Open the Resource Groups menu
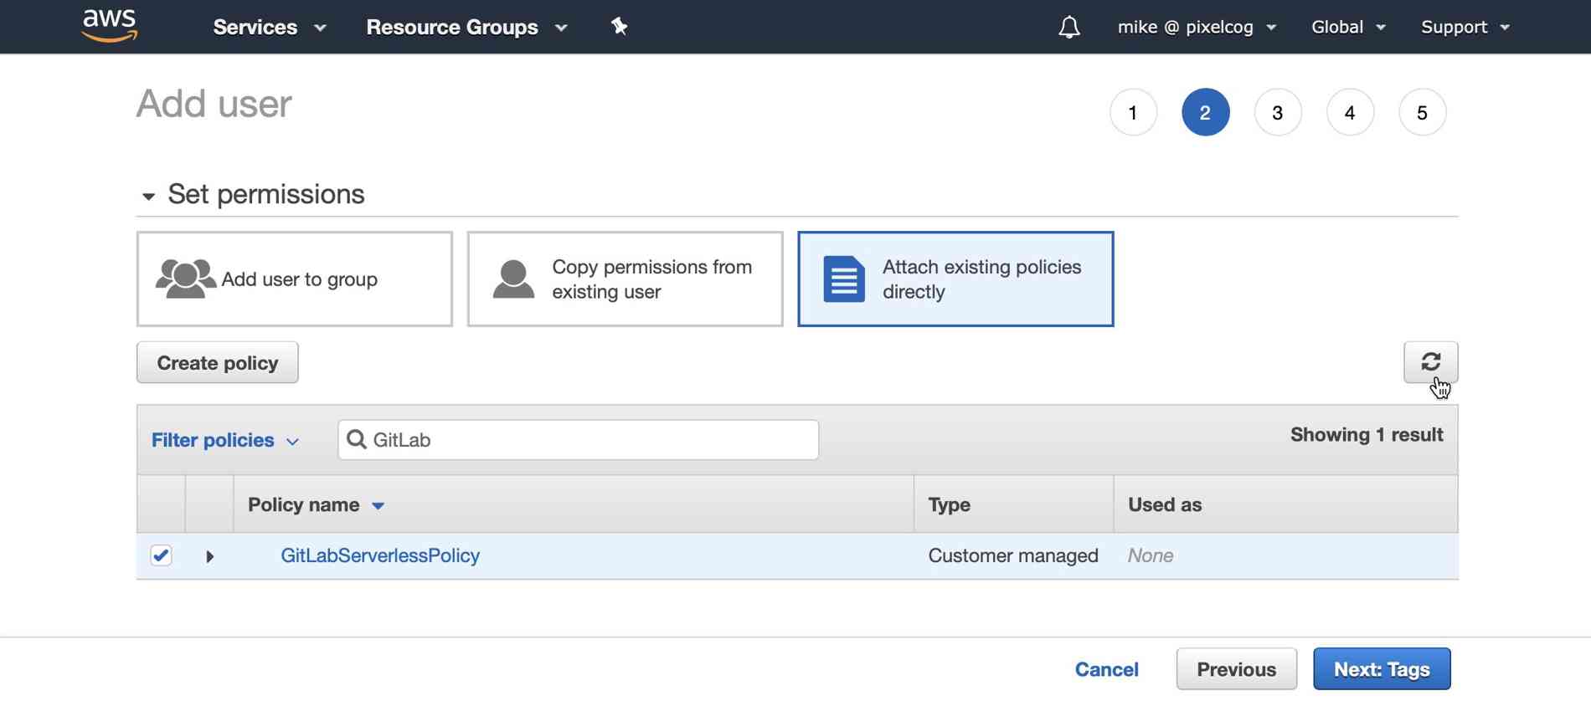1591x701 pixels. (x=466, y=27)
